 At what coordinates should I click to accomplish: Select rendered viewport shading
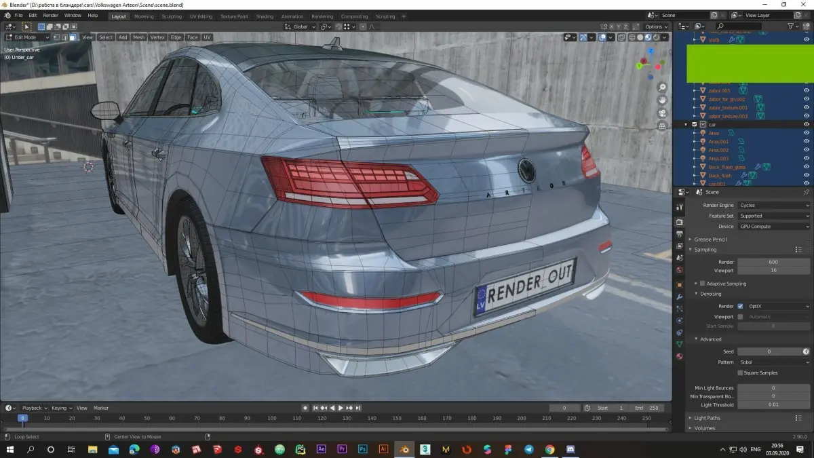pyautogui.click(x=657, y=37)
